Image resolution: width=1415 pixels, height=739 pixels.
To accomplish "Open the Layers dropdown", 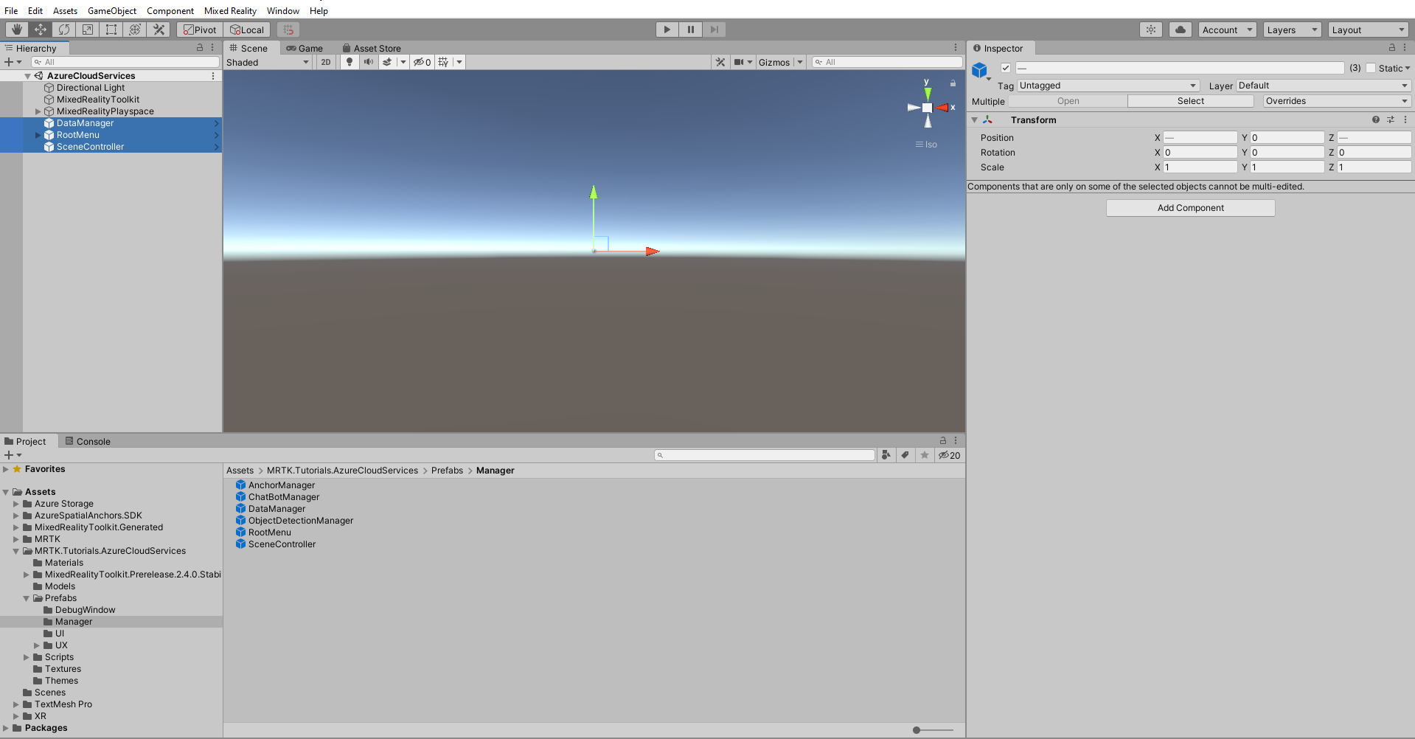I will [x=1292, y=30].
